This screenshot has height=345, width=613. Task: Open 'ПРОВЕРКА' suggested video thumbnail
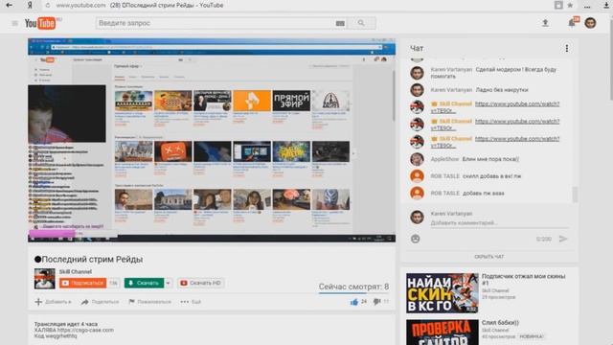(x=443, y=333)
